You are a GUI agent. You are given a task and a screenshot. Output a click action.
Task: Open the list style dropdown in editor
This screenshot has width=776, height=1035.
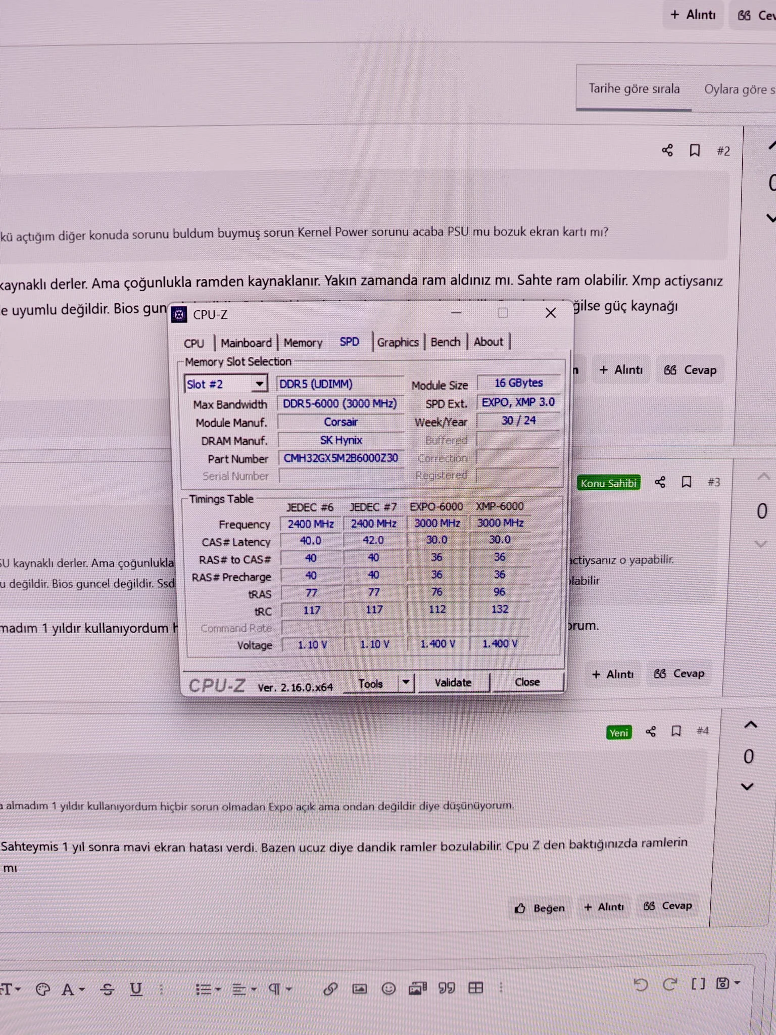208,989
